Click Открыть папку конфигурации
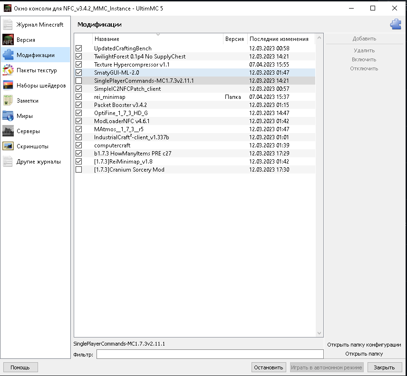The width and height of the screenshot is (407, 376). tap(365, 345)
